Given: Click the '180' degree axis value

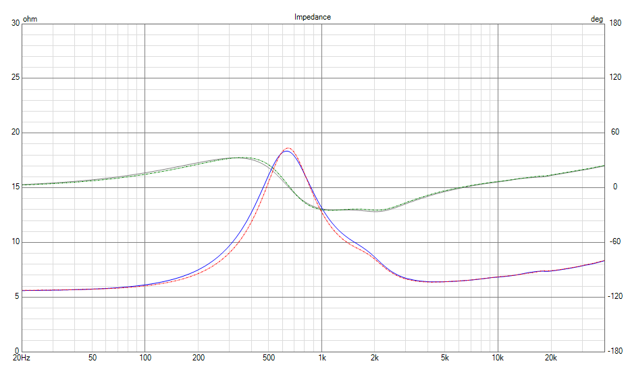Looking at the screenshot, I should pos(616,23).
